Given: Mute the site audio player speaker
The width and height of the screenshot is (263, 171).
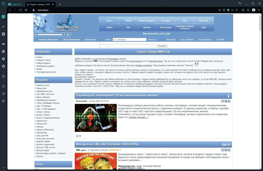Looking at the screenshot, I should (x=68, y=35).
